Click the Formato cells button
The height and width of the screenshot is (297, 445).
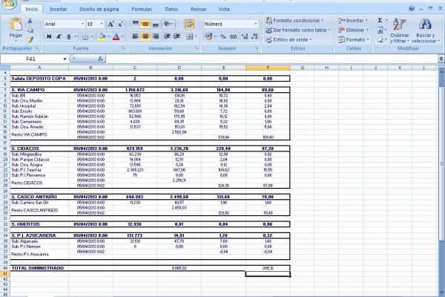pos(353,39)
